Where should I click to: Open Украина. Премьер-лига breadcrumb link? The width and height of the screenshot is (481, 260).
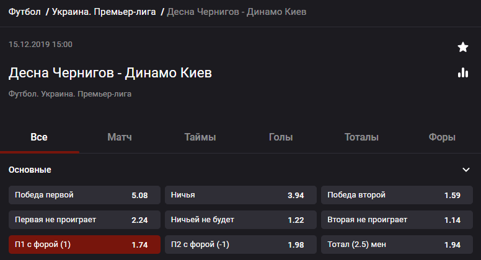(104, 12)
